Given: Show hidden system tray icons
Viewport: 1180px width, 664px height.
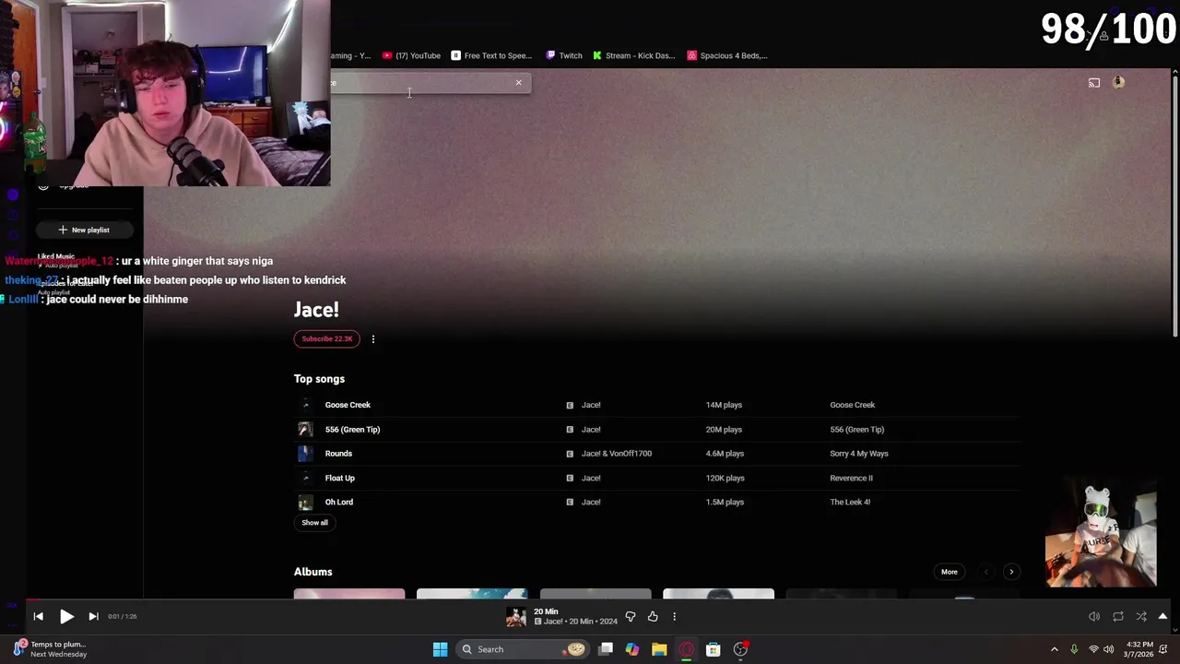Looking at the screenshot, I should coord(1055,649).
